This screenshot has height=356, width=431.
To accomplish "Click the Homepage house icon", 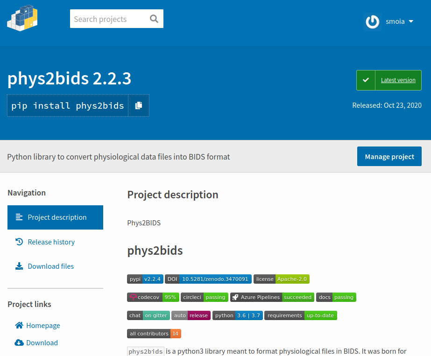I will click(x=19, y=325).
